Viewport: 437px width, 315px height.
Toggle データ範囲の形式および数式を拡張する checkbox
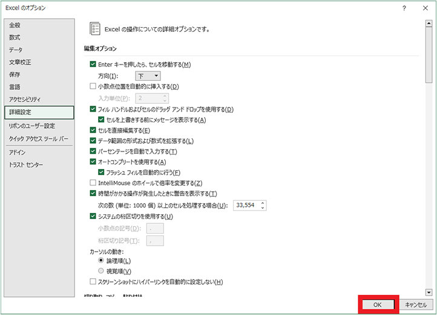pyautogui.click(x=93, y=141)
